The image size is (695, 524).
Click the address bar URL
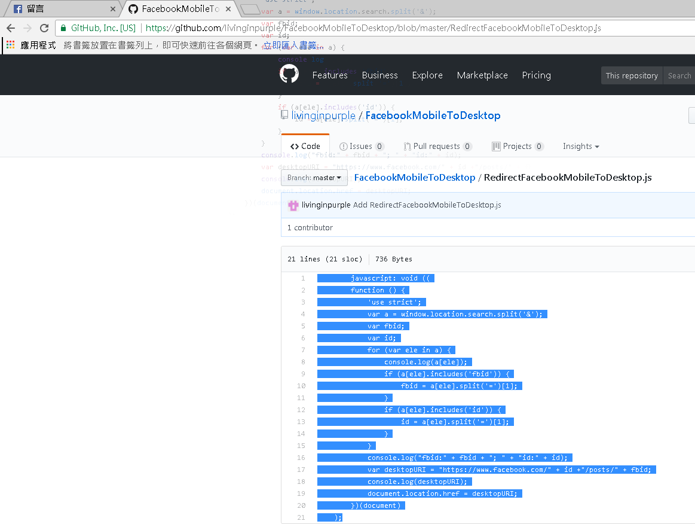373,28
